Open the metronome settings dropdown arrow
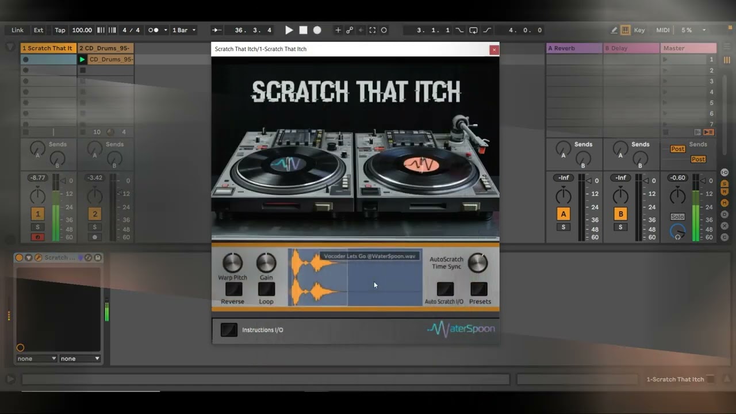The height and width of the screenshot is (414, 736). 166,30
